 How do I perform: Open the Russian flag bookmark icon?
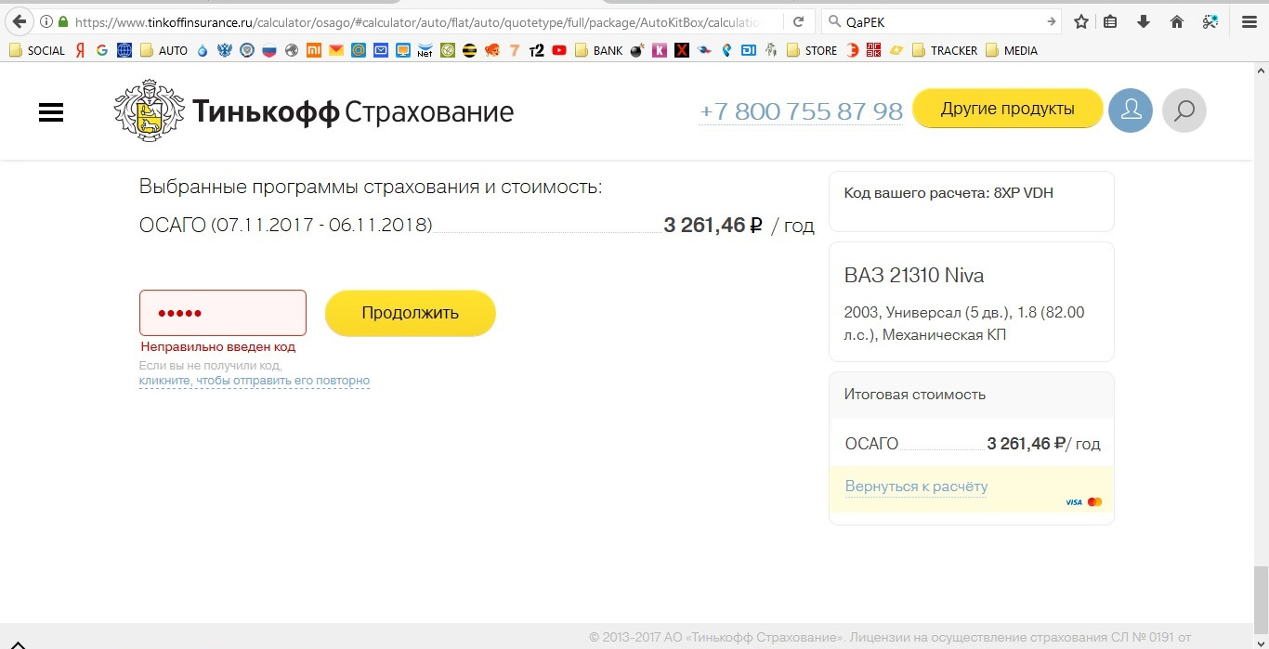(x=269, y=51)
